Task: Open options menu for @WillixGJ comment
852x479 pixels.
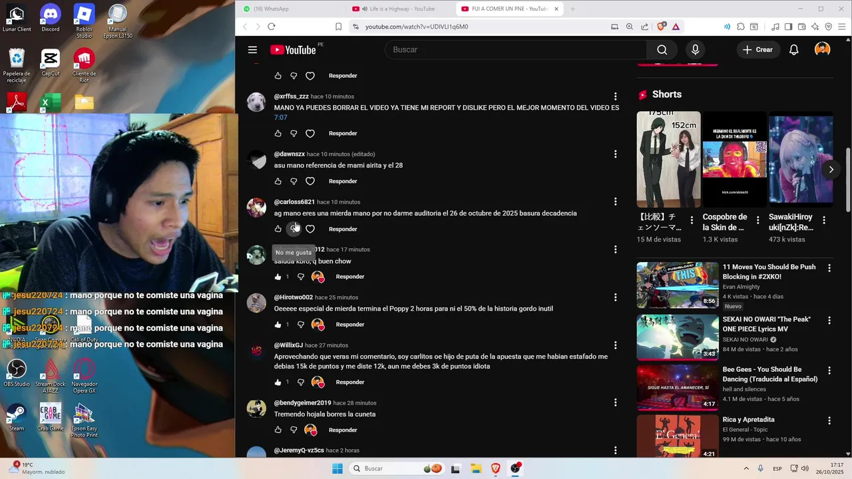Action: click(x=615, y=345)
